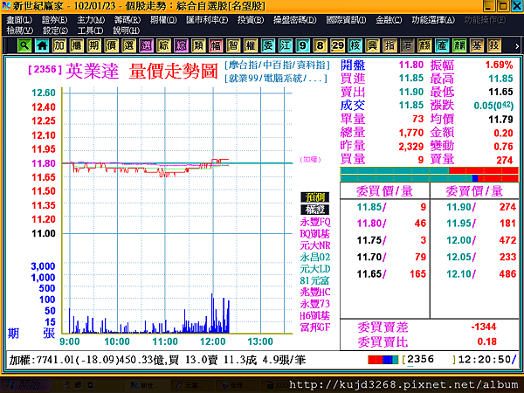The image size is (524, 393).
Task: Click the cyan 委 toolbar icon
Action: [x=268, y=45]
